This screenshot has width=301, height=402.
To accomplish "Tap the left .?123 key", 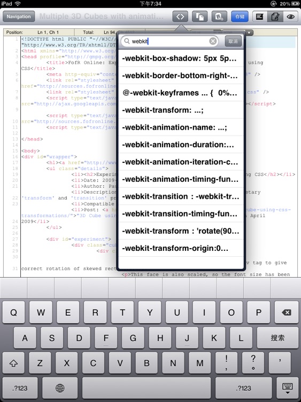I will pos(20,388).
